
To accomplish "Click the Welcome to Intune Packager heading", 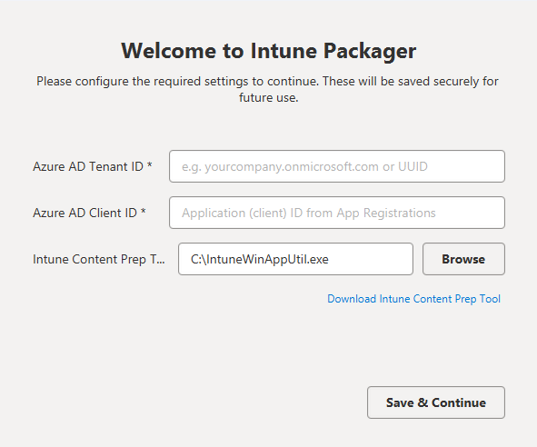I will [x=269, y=51].
